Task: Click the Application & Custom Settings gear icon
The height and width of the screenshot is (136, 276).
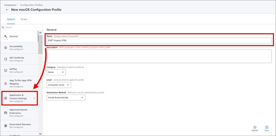Action: pos(5,98)
